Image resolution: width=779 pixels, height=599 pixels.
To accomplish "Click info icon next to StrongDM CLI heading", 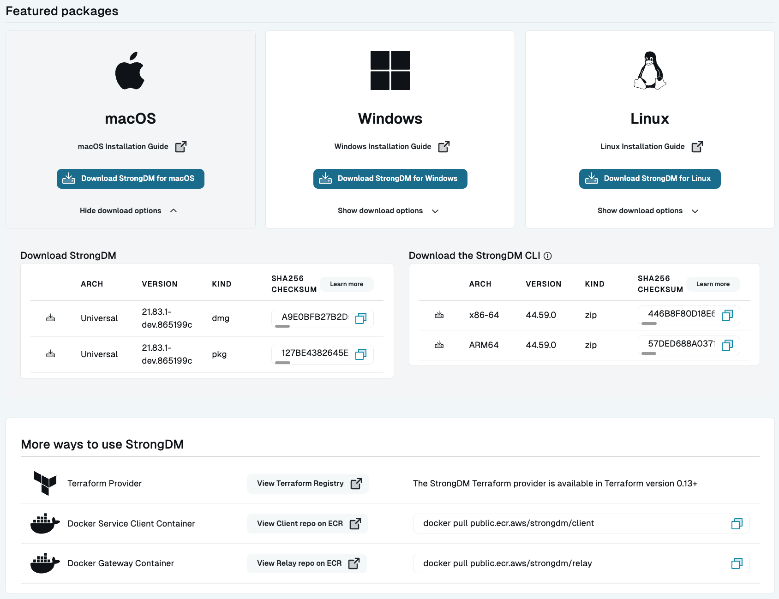I will [548, 256].
